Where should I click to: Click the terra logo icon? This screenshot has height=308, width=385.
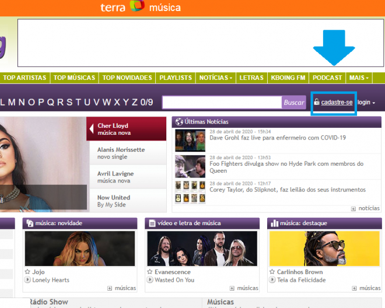pos(137,5)
